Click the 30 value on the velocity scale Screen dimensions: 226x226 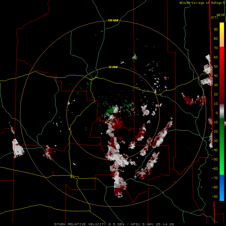(x=216, y=85)
